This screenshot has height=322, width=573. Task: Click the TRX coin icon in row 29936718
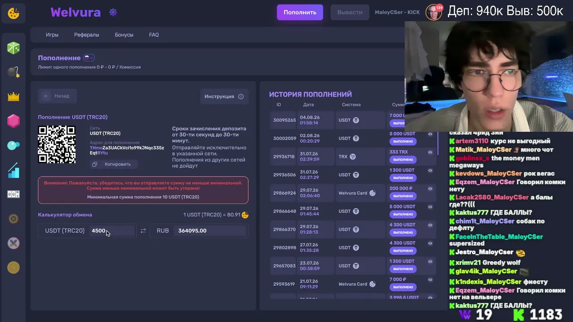coord(352,157)
